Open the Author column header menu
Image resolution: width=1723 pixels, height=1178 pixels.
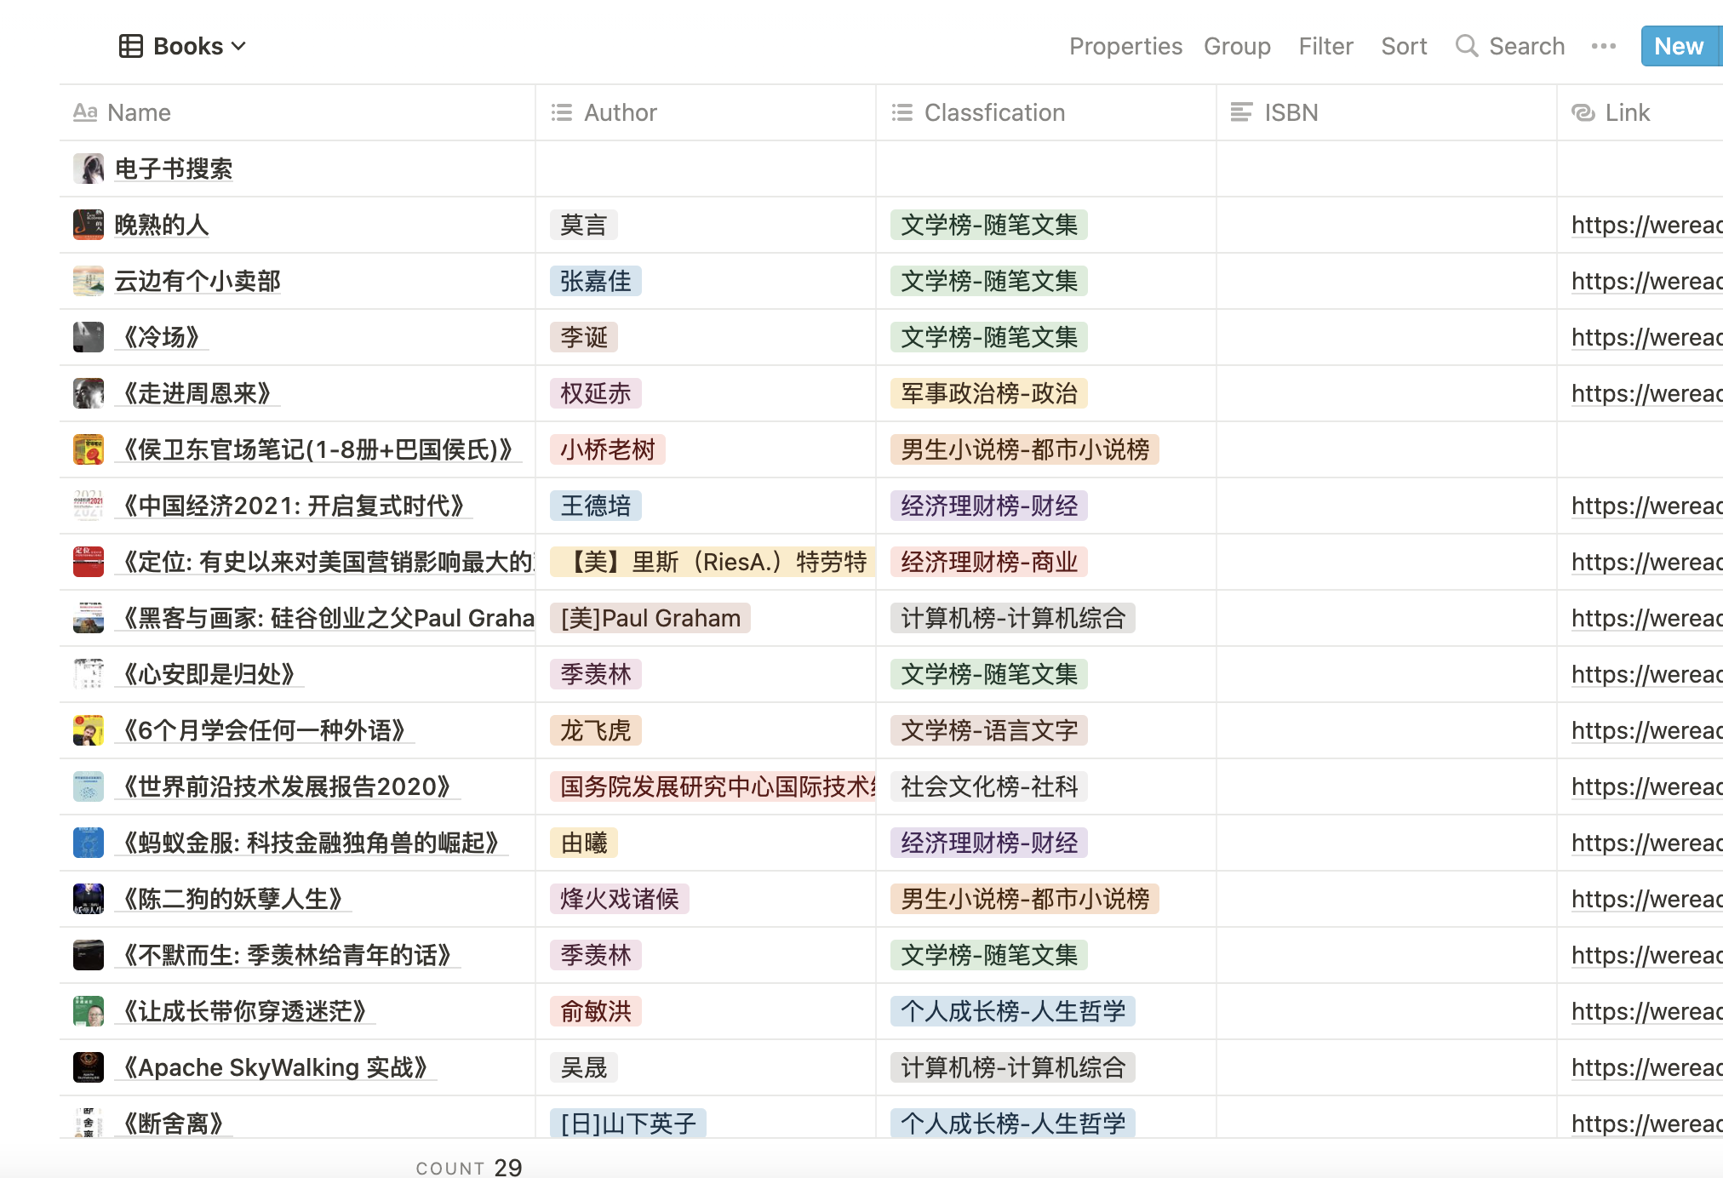pos(621,112)
